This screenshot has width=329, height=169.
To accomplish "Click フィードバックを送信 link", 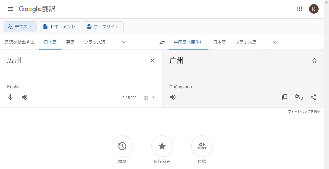I will pyautogui.click(x=304, y=111).
